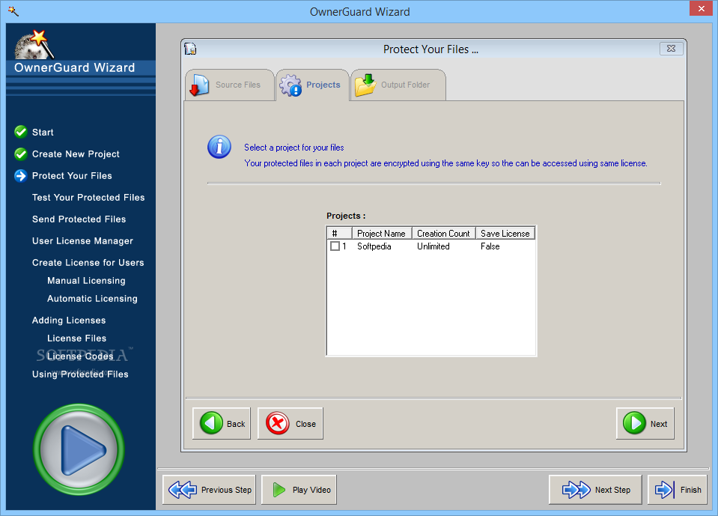Click the 'Select a project for your files' text
Screen dimensions: 718x516
point(294,148)
